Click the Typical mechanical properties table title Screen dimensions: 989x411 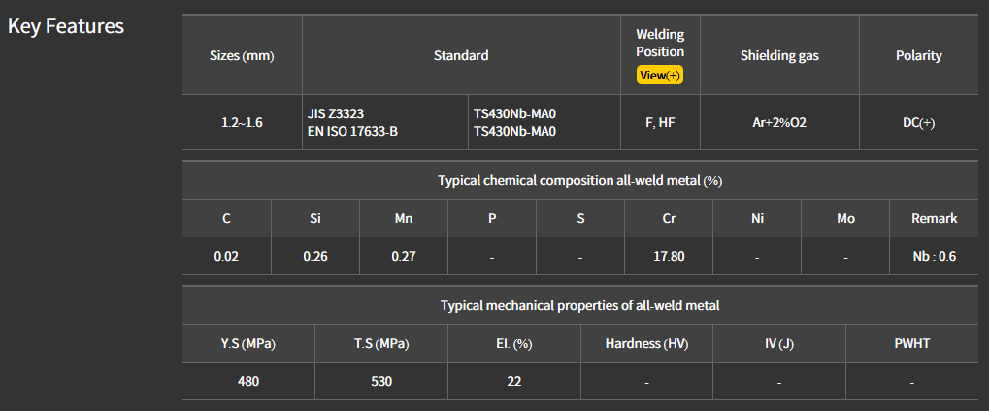coord(579,305)
